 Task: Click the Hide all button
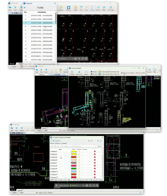pyautogui.click(x=100, y=141)
